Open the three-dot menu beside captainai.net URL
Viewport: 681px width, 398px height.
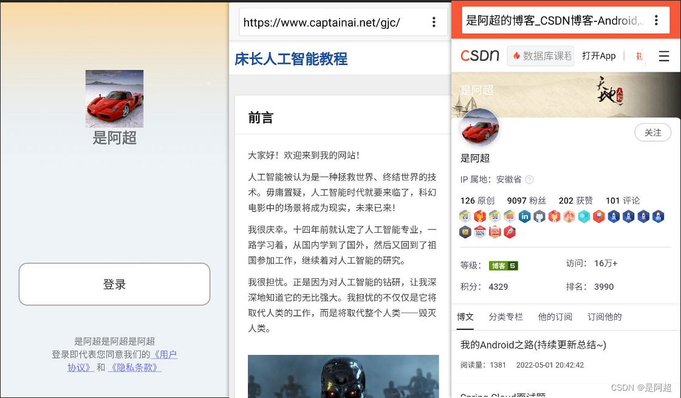(433, 22)
